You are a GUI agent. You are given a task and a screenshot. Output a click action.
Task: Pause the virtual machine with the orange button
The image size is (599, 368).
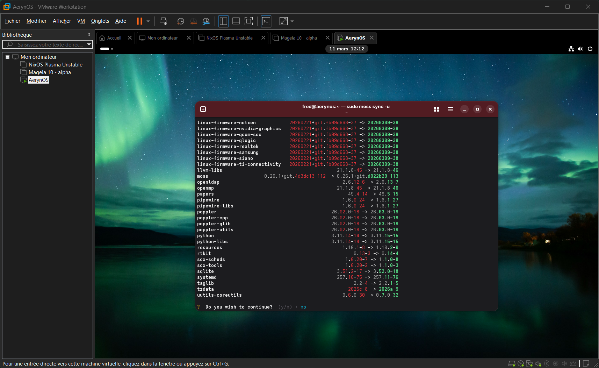pyautogui.click(x=139, y=21)
